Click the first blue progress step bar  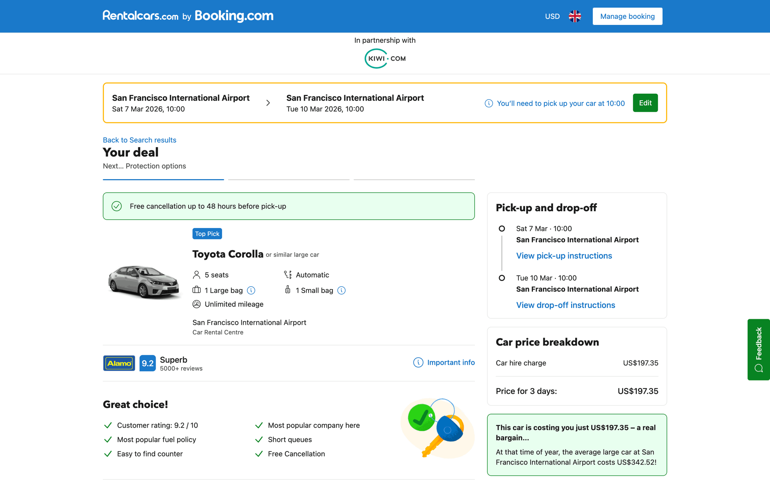(x=163, y=180)
